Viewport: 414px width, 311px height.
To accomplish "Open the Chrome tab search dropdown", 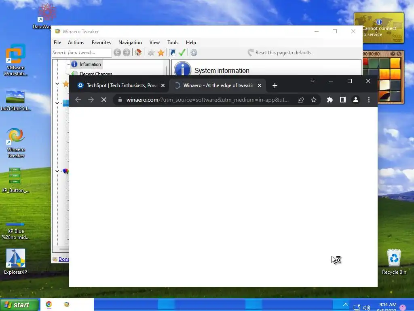I will coord(313,81).
